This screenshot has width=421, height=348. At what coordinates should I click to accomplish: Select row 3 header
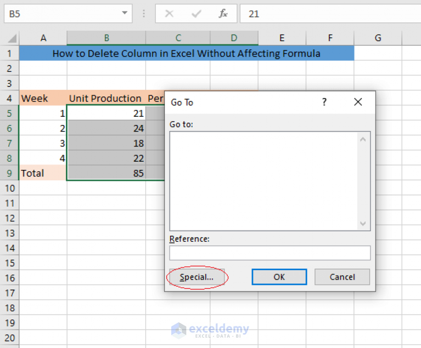(9, 83)
